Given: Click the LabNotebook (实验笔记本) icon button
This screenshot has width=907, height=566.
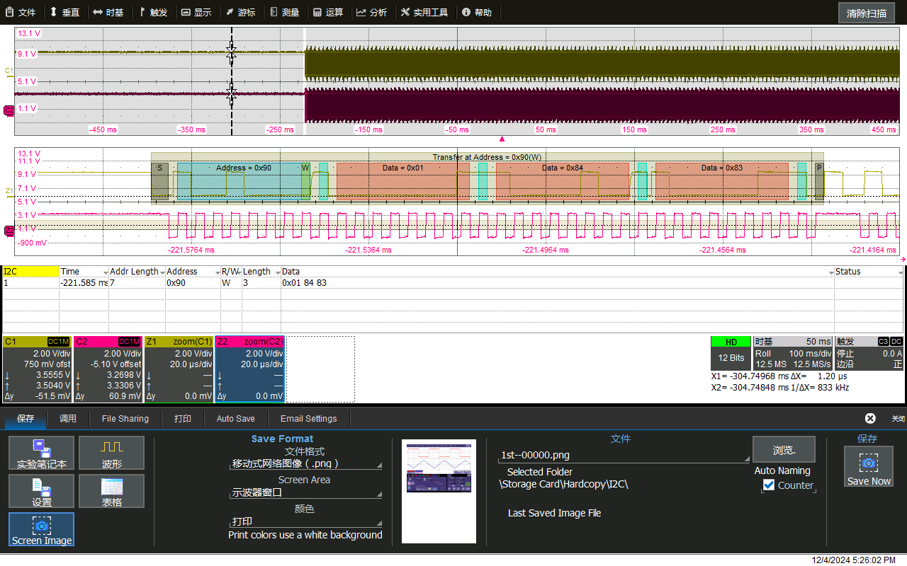Looking at the screenshot, I should (41, 453).
